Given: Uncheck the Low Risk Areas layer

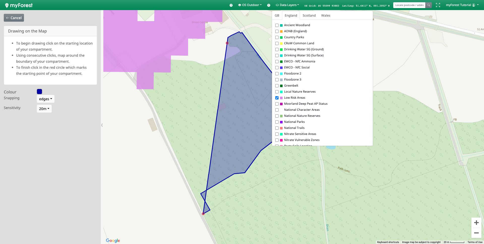Looking at the screenshot, I should 277,98.
